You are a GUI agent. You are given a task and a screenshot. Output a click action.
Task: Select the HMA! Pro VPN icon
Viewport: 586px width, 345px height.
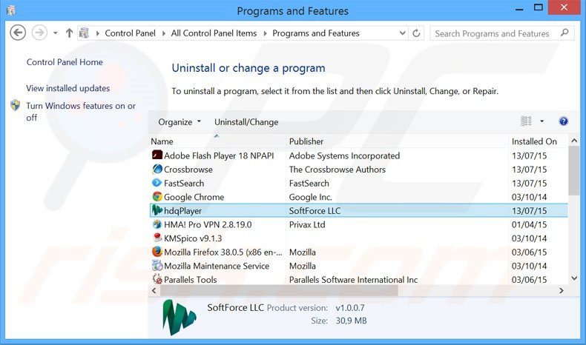coord(157,224)
